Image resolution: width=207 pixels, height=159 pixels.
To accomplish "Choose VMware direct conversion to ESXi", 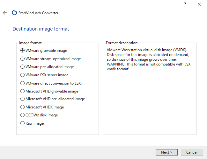I will point(22,83).
